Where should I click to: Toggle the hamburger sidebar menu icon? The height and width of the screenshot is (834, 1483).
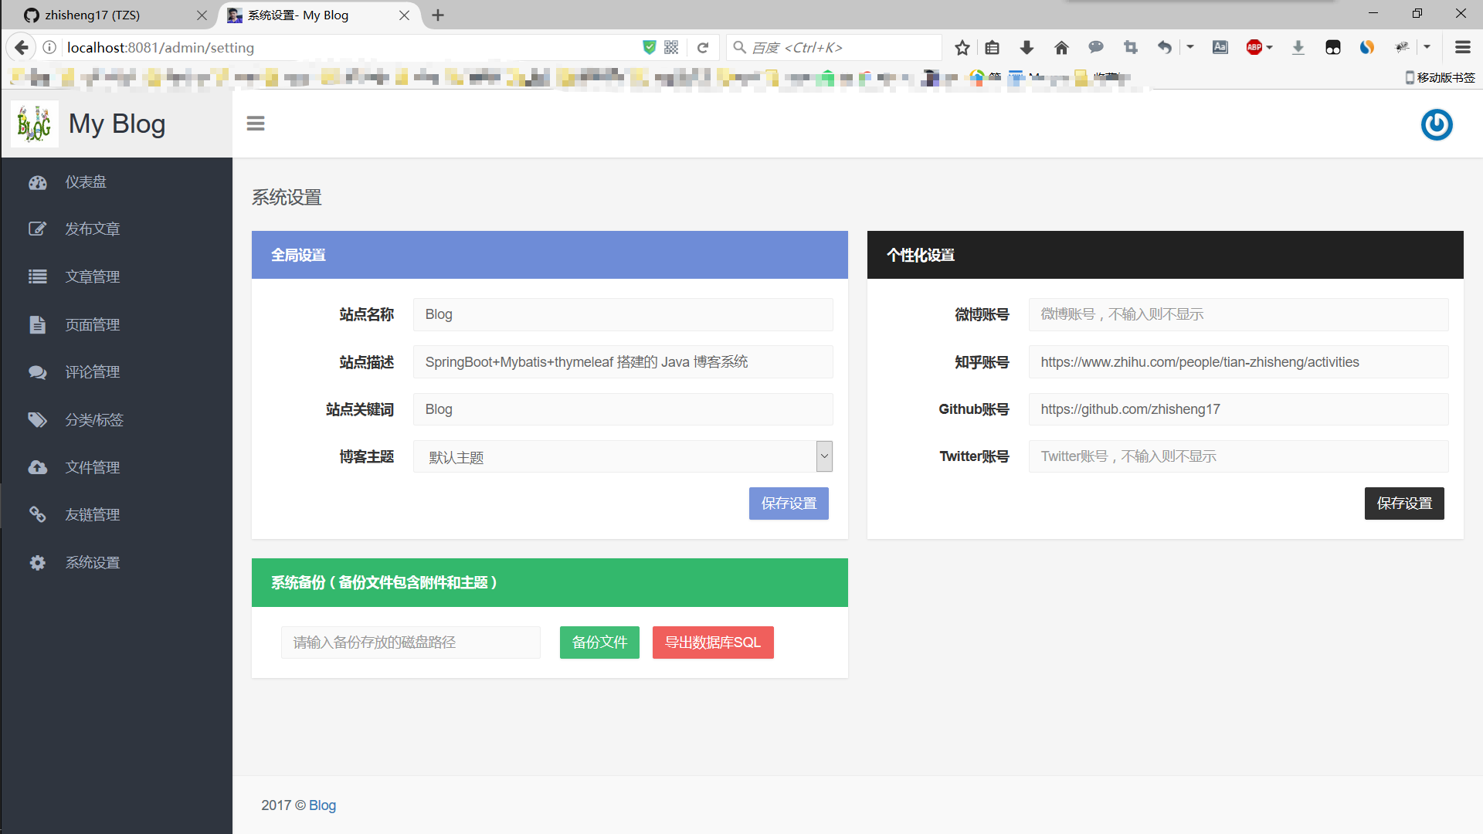(256, 124)
